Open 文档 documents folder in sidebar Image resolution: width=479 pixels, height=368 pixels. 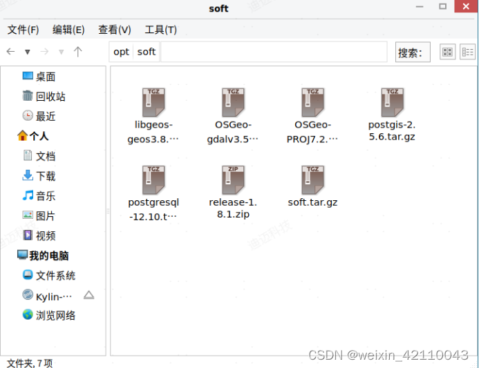(39, 156)
